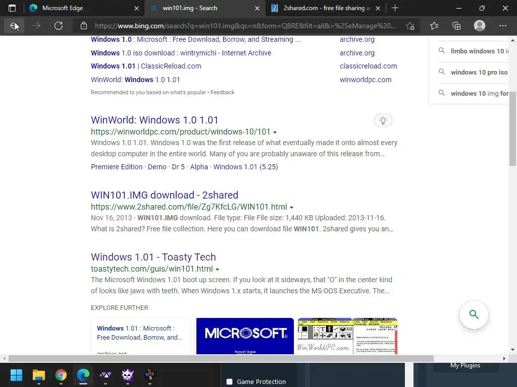
Task: Open the purple monster icon app in taskbar
Action: pyautogui.click(x=128, y=375)
